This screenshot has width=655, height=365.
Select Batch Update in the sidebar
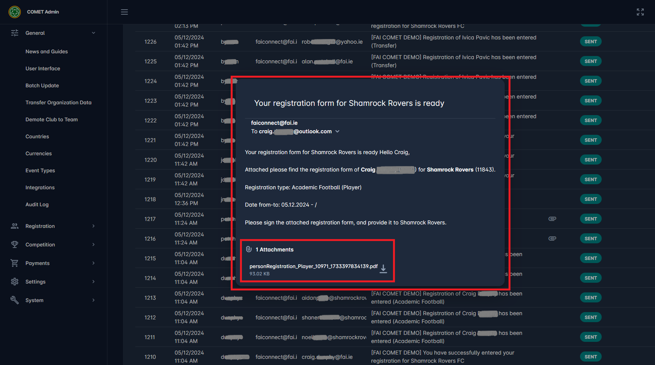(42, 85)
